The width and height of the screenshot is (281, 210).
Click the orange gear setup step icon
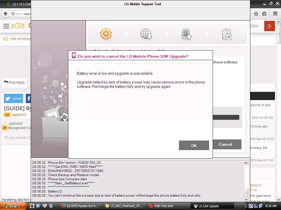(106, 34)
